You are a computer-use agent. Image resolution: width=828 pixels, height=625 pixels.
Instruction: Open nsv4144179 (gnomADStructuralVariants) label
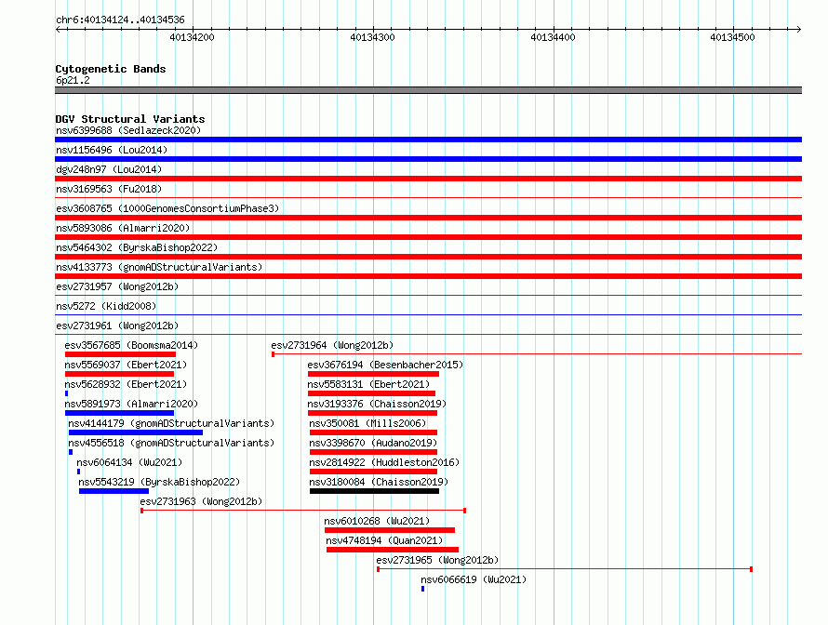coord(171,423)
